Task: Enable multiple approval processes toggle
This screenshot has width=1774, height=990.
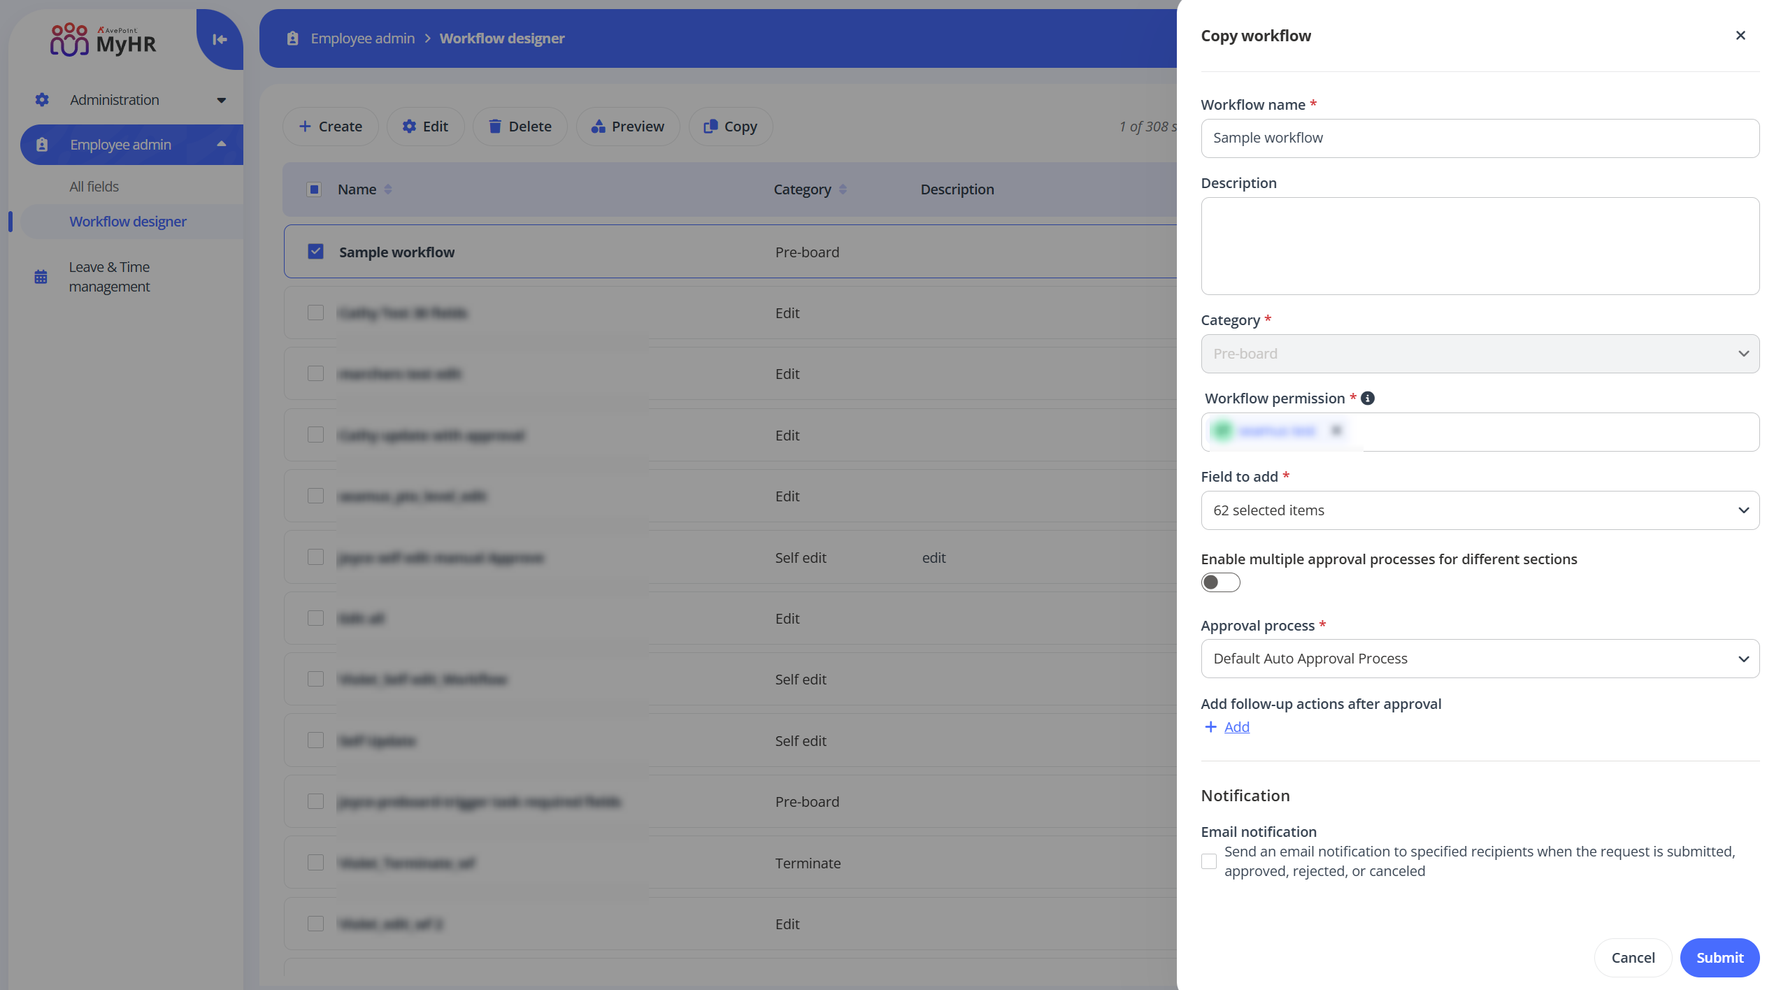Action: pyautogui.click(x=1220, y=582)
